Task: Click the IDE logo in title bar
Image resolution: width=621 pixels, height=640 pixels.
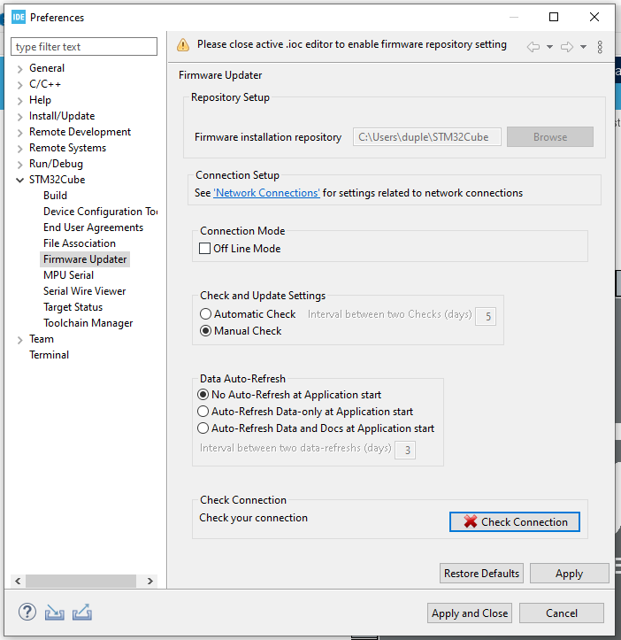Action: (19, 17)
